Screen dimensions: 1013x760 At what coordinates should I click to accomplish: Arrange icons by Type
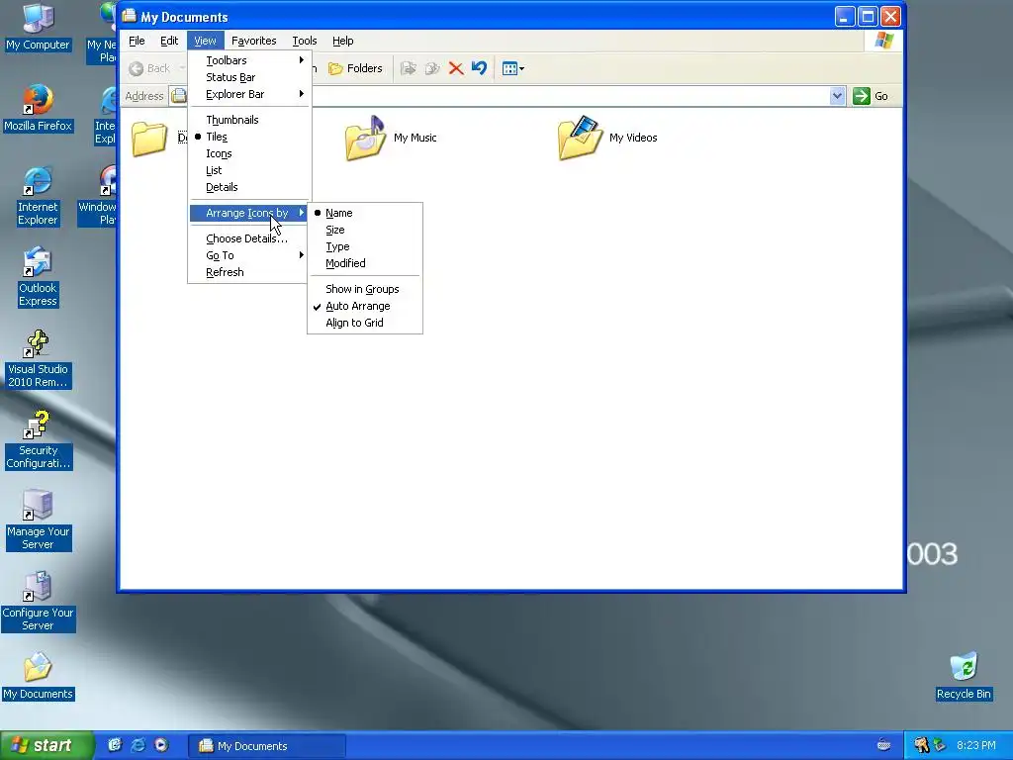click(x=365, y=246)
